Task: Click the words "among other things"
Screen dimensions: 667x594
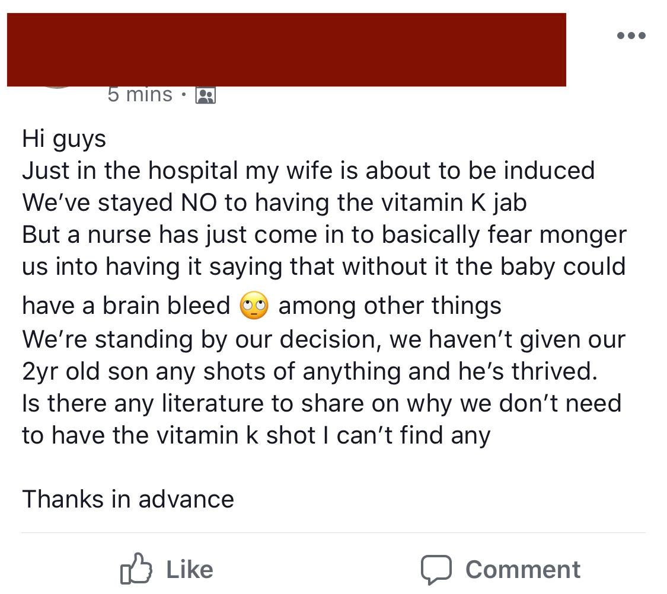Action: (390, 306)
